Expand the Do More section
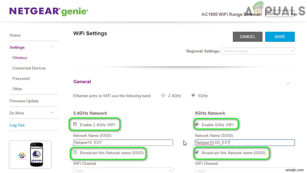The width and height of the screenshot is (307, 173). tap(52, 113)
